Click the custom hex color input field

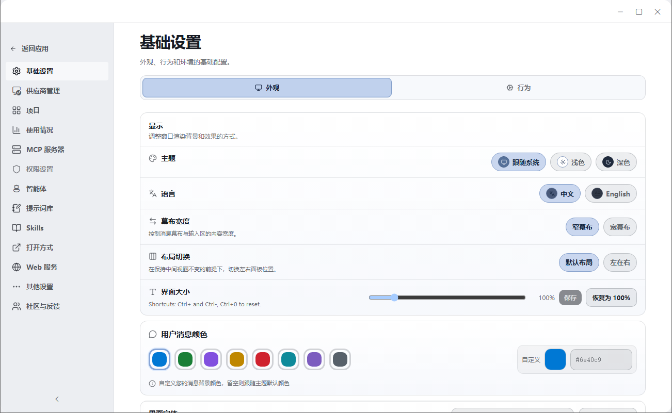[x=601, y=359]
